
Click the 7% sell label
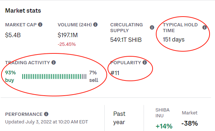click(94, 76)
